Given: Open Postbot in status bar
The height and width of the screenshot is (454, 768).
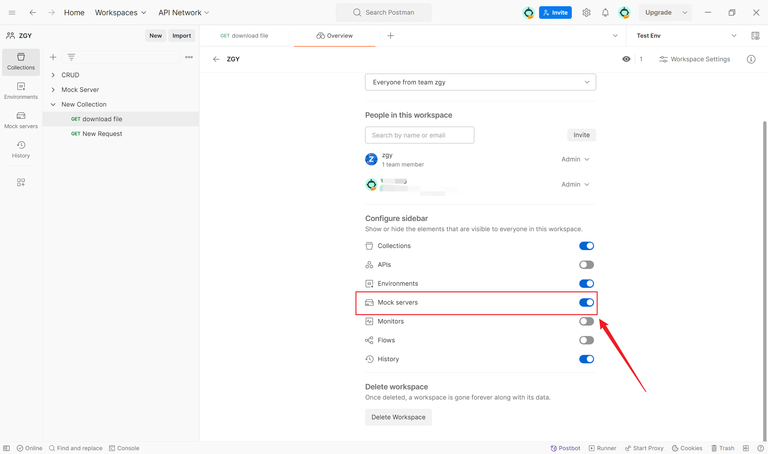Looking at the screenshot, I should (x=565, y=448).
